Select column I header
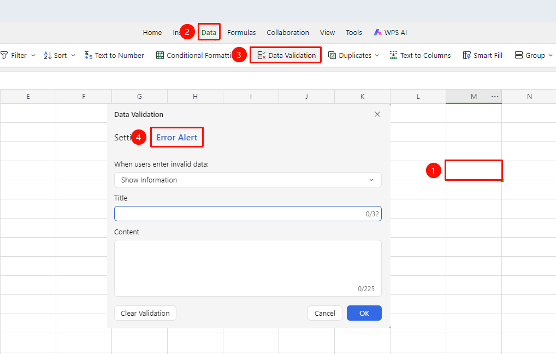Image resolution: width=556 pixels, height=354 pixels. click(x=251, y=97)
